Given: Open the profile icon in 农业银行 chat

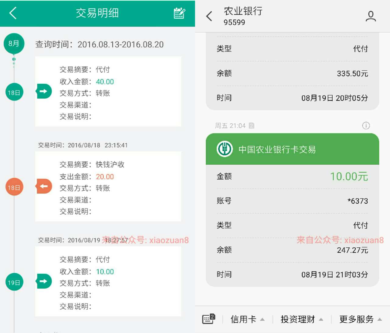Looking at the screenshot, I should [x=370, y=16].
